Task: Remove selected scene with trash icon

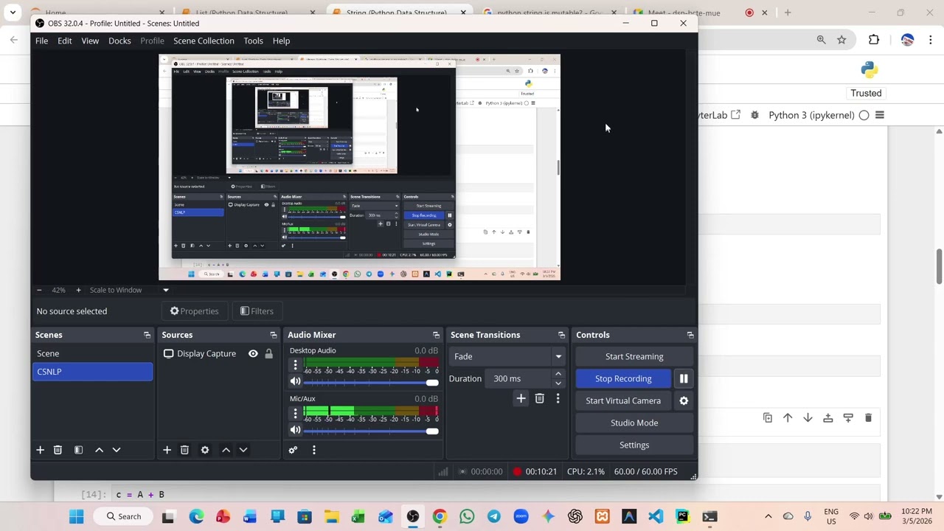Action: (58, 450)
